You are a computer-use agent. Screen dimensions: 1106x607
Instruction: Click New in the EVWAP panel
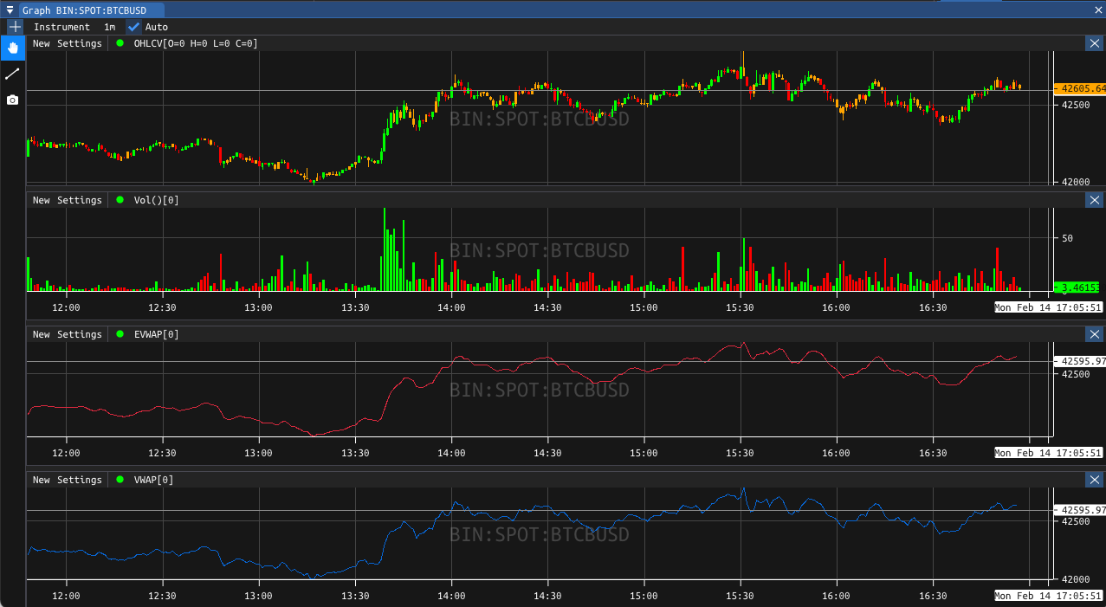42,334
